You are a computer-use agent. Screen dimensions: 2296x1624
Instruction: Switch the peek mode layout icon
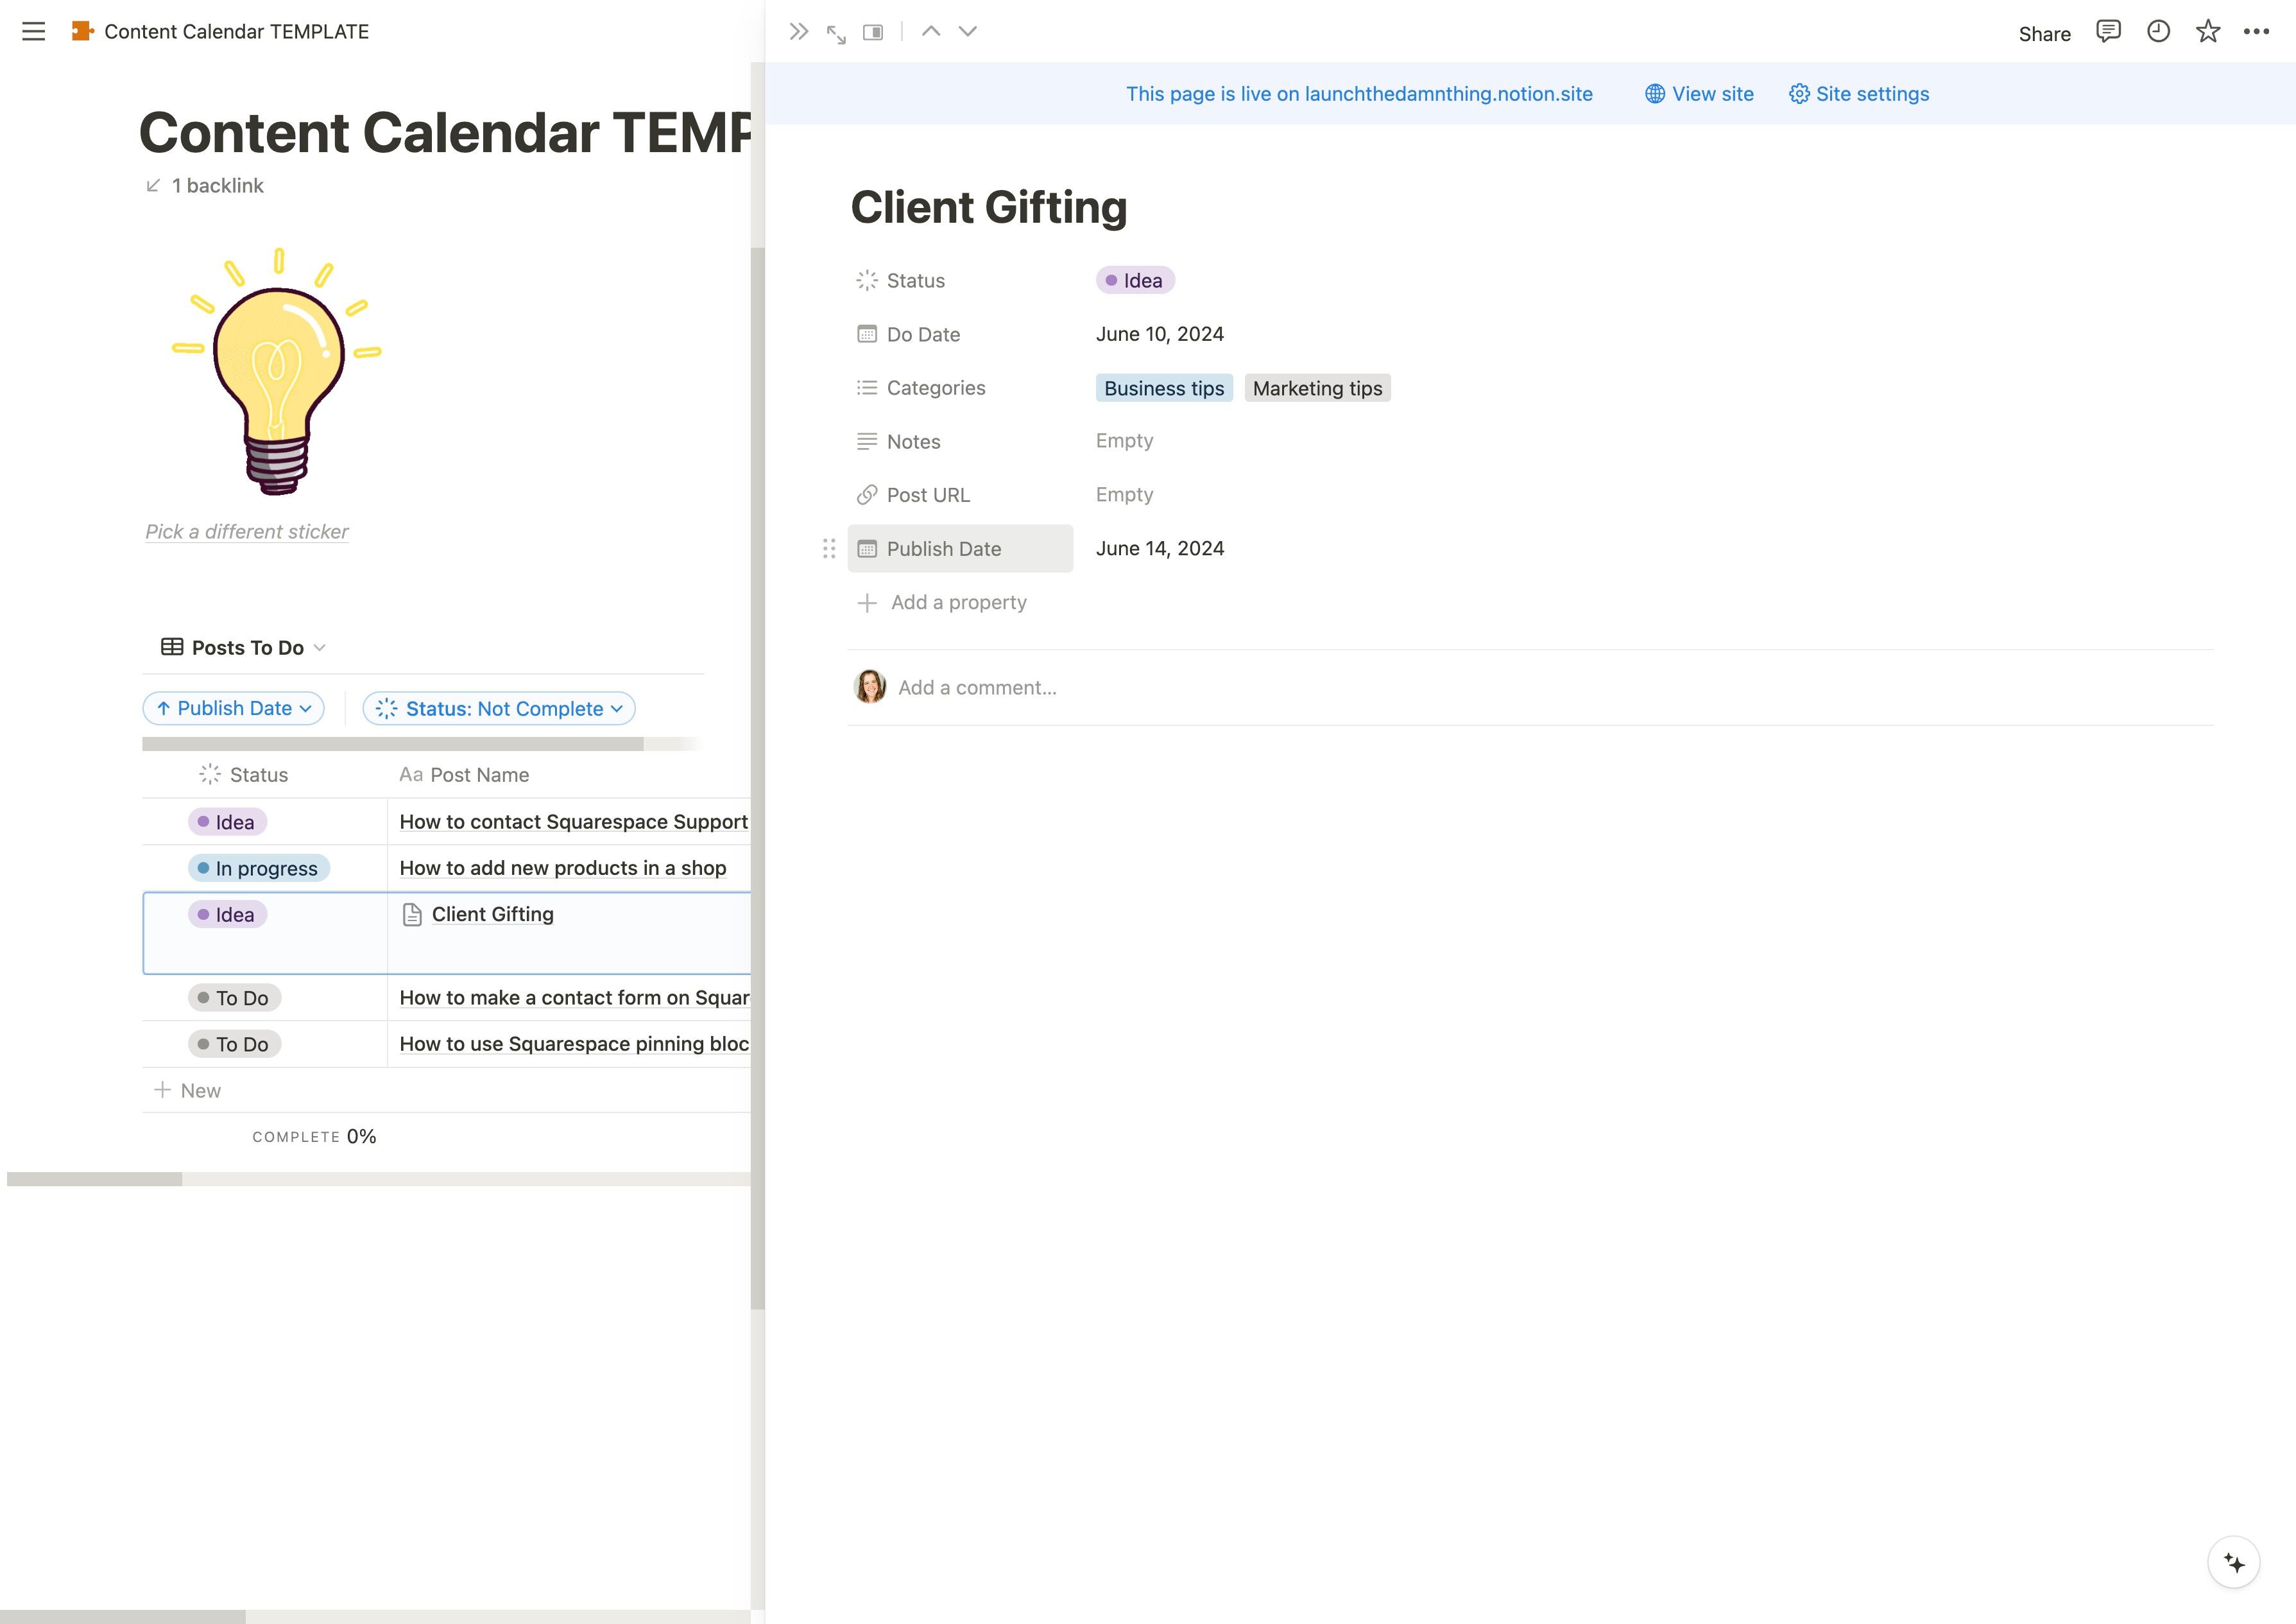(x=873, y=33)
